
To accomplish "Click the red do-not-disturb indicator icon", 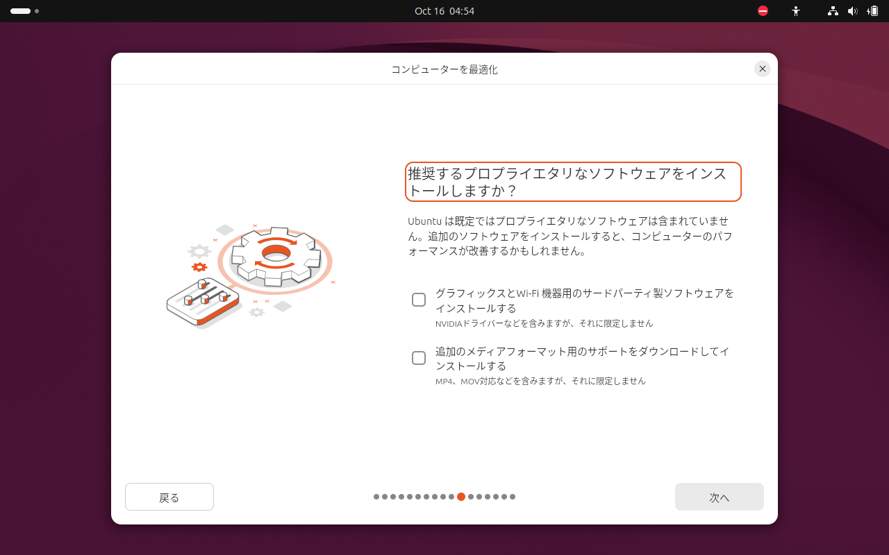I will [763, 11].
